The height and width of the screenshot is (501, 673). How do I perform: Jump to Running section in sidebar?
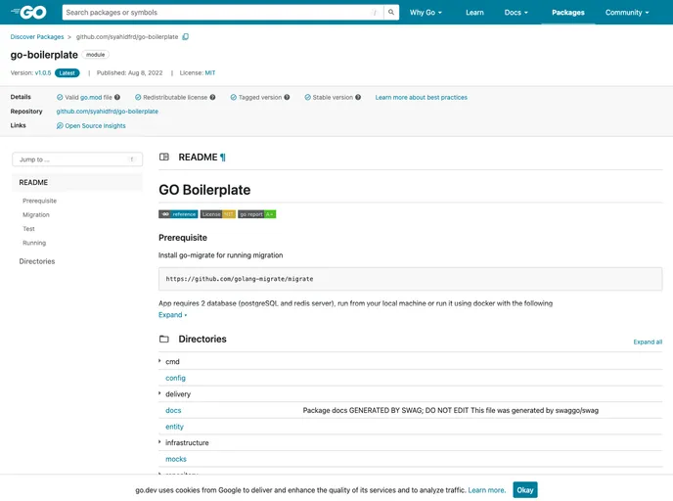tap(34, 243)
